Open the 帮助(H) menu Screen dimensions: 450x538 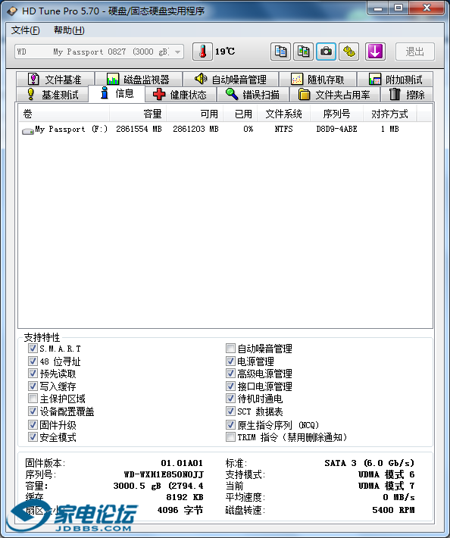click(69, 30)
